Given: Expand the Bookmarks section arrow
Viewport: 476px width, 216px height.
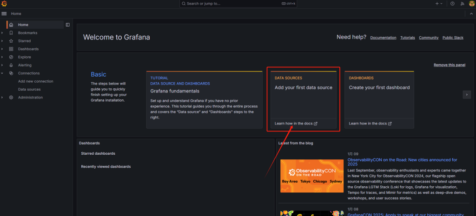Looking at the screenshot, I should click(x=2, y=33).
